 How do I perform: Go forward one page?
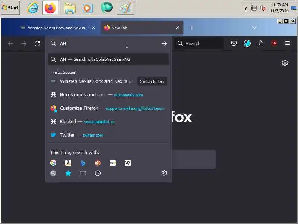(x=24, y=44)
